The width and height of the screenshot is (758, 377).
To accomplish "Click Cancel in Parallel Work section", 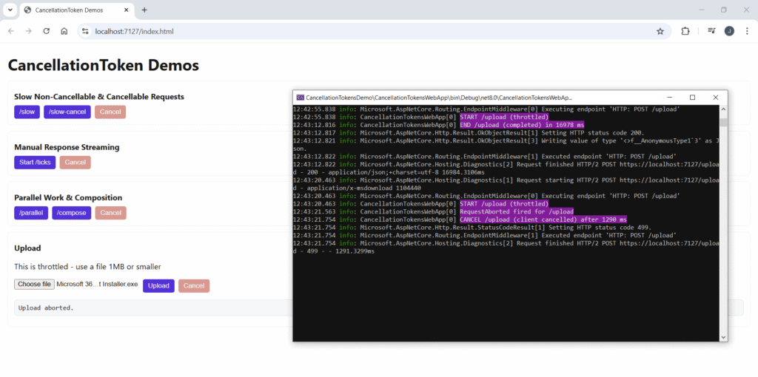I will (111, 213).
